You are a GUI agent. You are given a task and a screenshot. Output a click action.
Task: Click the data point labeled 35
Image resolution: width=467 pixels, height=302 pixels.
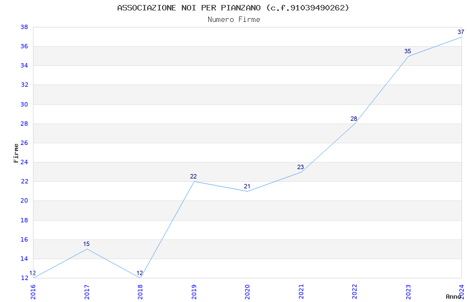[x=408, y=56]
